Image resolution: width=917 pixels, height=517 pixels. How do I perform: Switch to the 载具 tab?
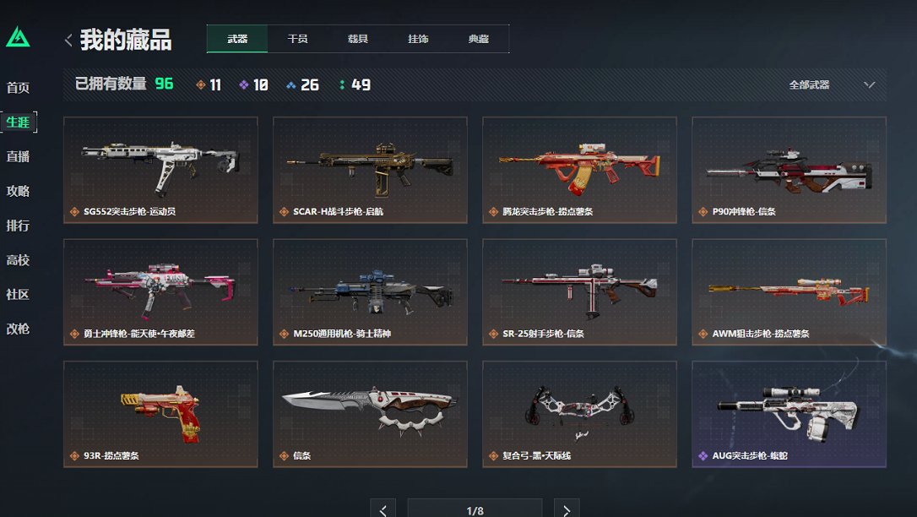[358, 39]
